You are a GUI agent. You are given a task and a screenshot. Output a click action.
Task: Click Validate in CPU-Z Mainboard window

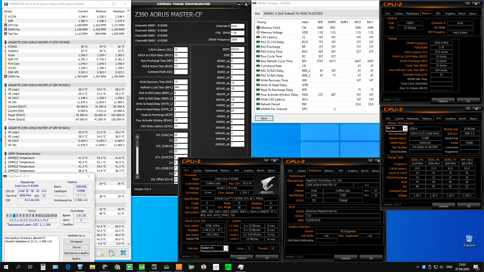[345, 258]
